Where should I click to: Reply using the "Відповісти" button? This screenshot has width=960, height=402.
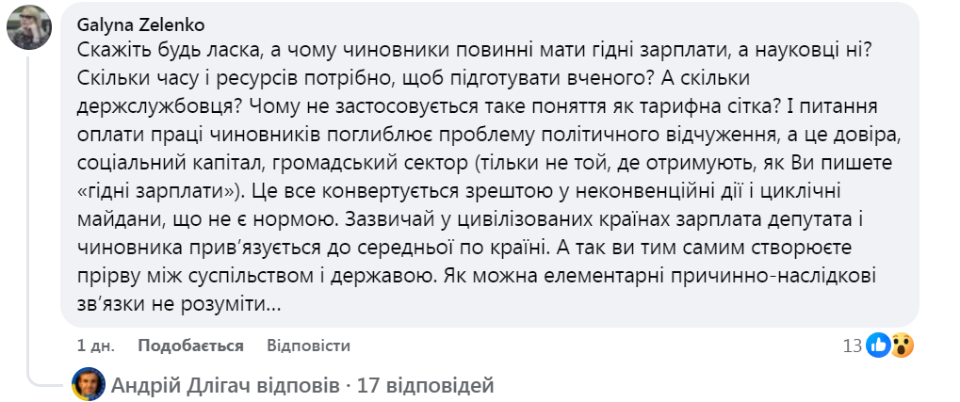tap(308, 346)
